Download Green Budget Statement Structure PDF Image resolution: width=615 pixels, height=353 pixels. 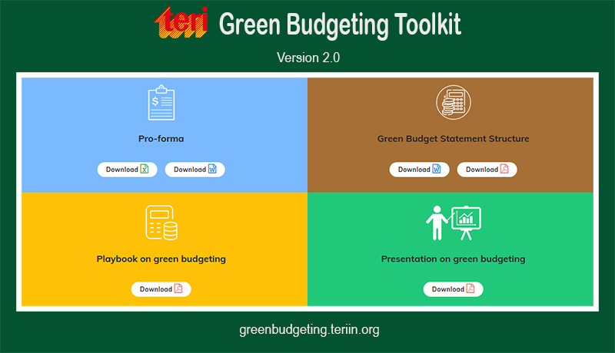487,170
